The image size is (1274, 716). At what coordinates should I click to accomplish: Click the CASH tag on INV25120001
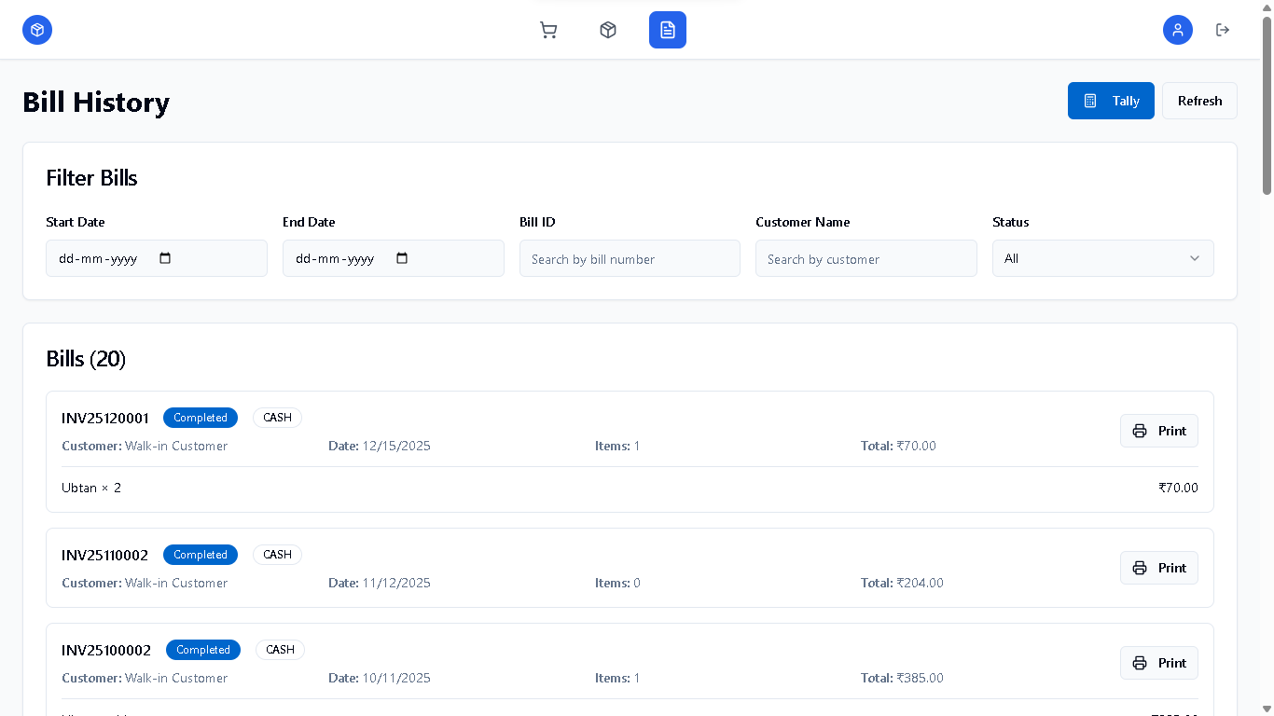click(277, 418)
